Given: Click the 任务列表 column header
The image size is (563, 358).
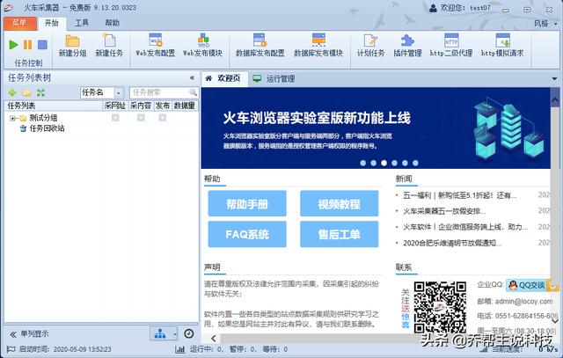Looking at the screenshot, I should click(54, 106).
